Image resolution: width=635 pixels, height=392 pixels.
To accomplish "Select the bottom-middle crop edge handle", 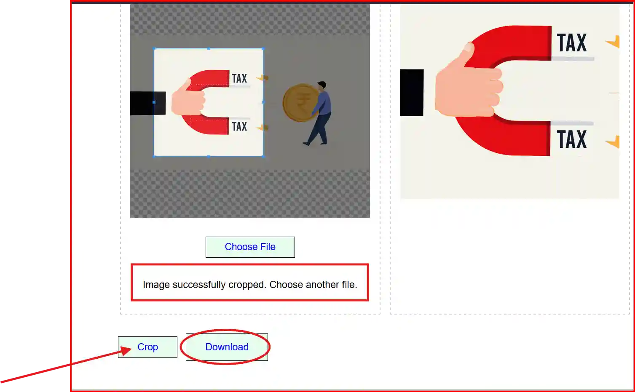I will tap(209, 156).
